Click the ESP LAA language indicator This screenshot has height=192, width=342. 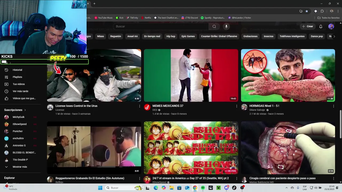pos(305,188)
